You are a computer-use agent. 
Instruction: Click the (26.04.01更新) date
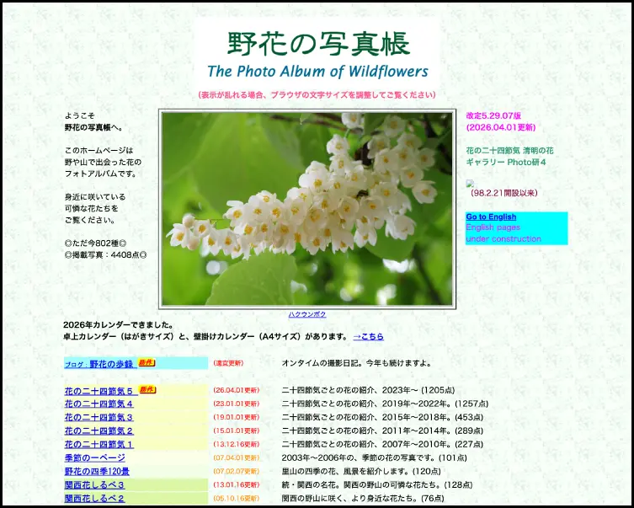point(236,390)
